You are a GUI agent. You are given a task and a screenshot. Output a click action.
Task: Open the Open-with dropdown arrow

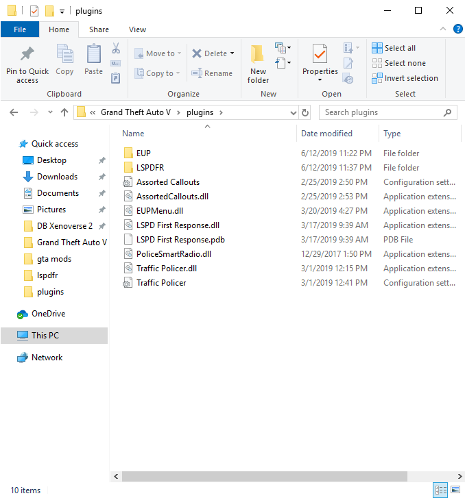tap(357, 48)
